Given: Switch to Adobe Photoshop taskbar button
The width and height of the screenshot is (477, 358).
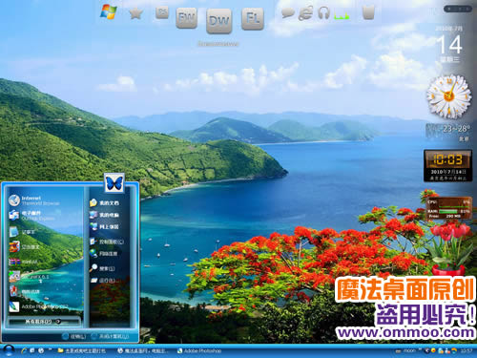Looking at the screenshot, I should tap(199, 350).
